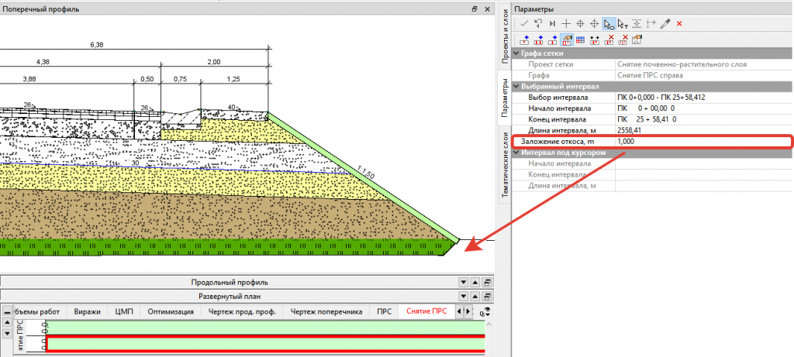This screenshot has height=357, width=794.
Task: Select the diamond crosshair snap tool
Action: (x=595, y=23)
